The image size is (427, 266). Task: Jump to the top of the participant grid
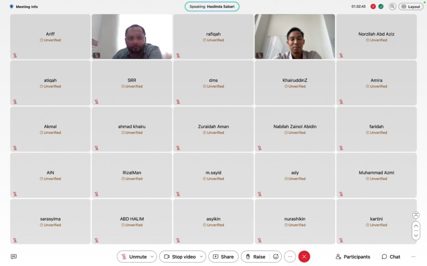(416, 215)
